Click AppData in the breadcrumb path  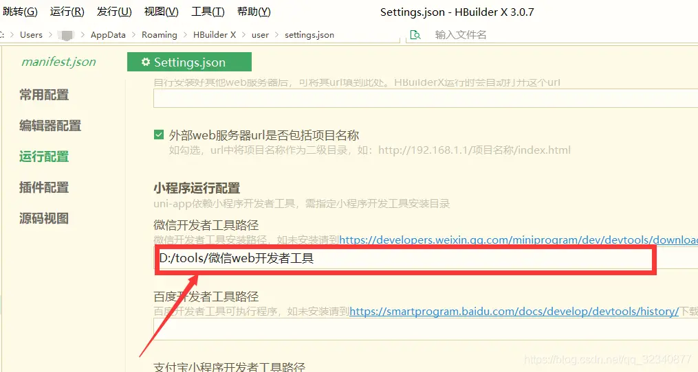[x=108, y=35]
